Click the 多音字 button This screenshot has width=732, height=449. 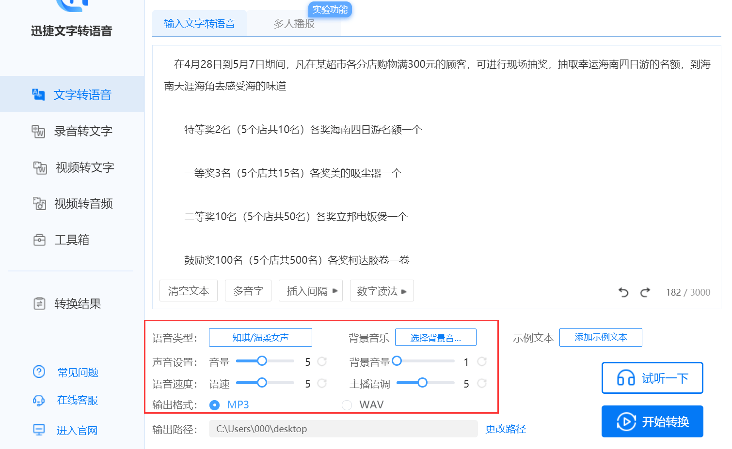(x=248, y=291)
